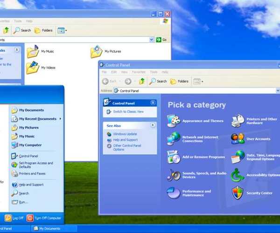Click the Sounds, Speech, and Audio Devices icon

coord(174,175)
